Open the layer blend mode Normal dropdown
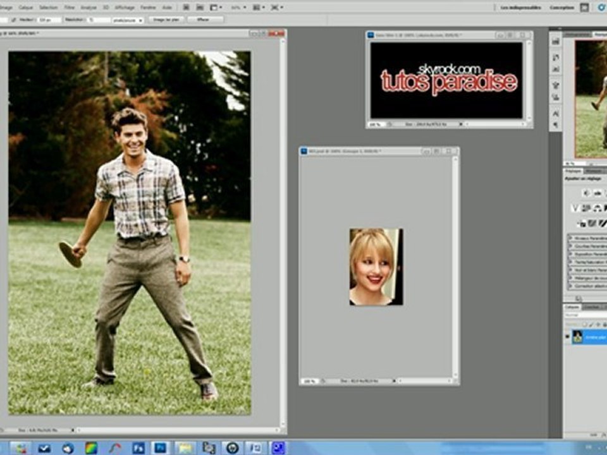Viewport: 607px width, 455px height. [586, 315]
